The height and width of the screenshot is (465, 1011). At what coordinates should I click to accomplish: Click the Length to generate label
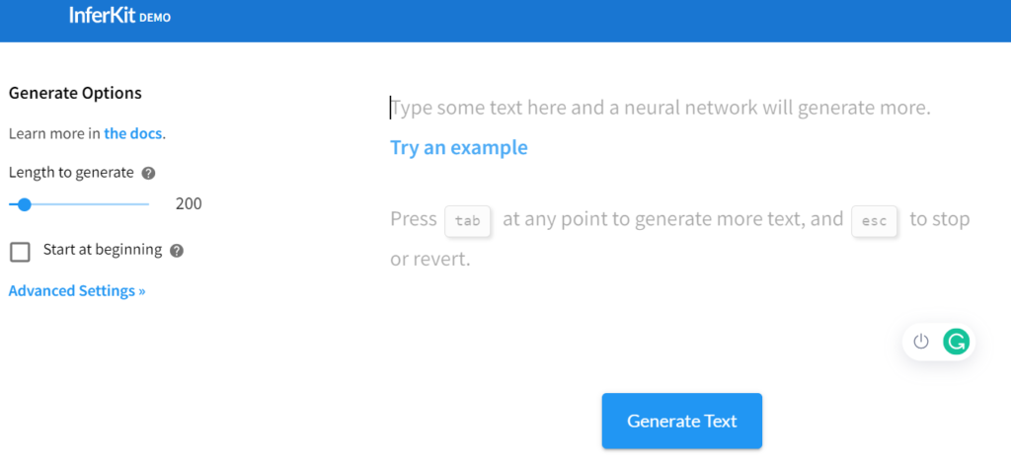coord(71,173)
